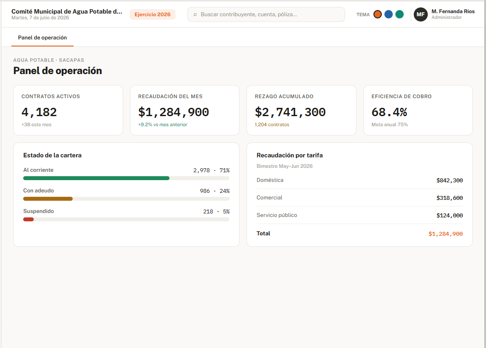Viewport: 486px width, 348px height.
Task: Click the Eficiencia de cobro card
Action: [418, 110]
